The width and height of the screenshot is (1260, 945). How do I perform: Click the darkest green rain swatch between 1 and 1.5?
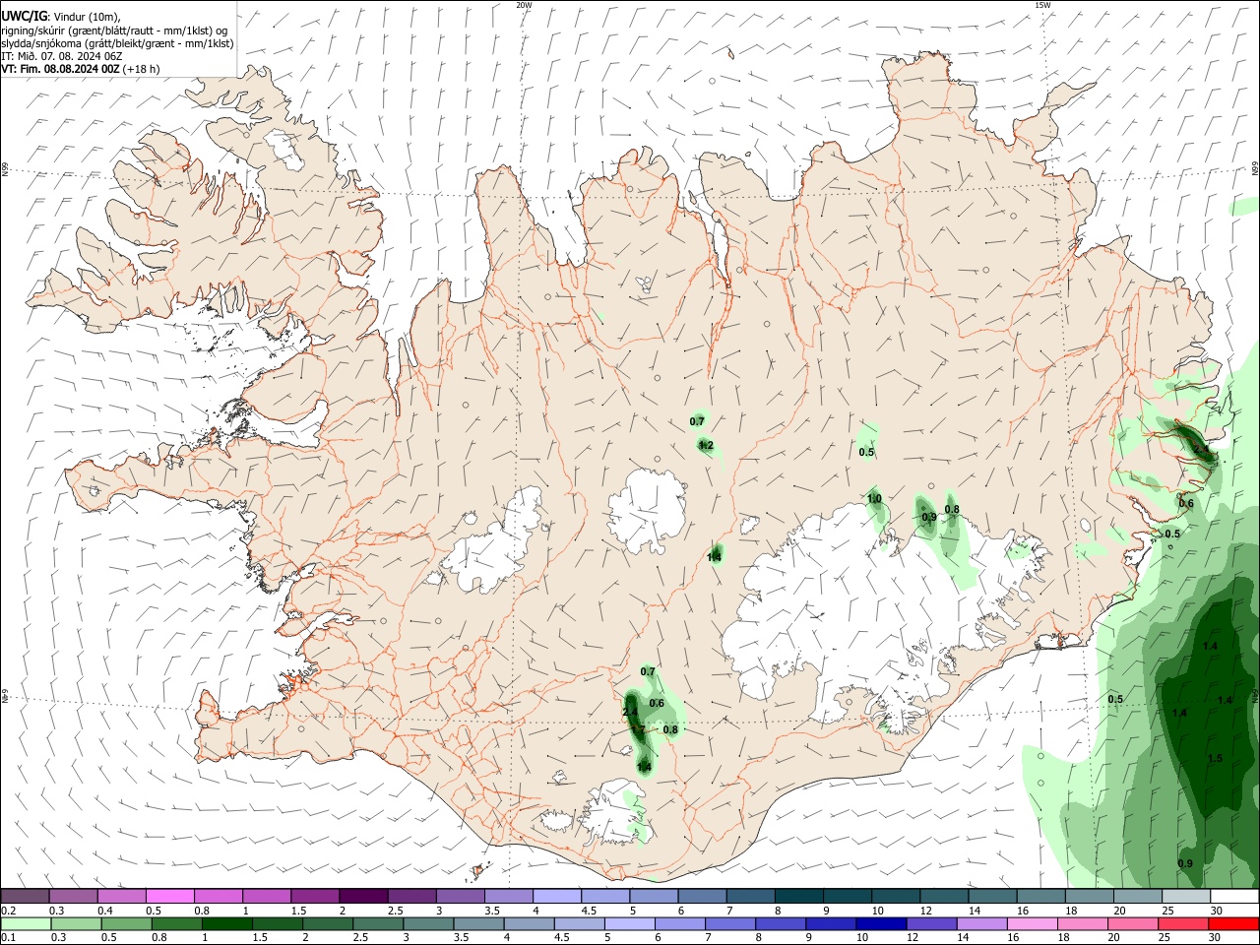coord(227,924)
